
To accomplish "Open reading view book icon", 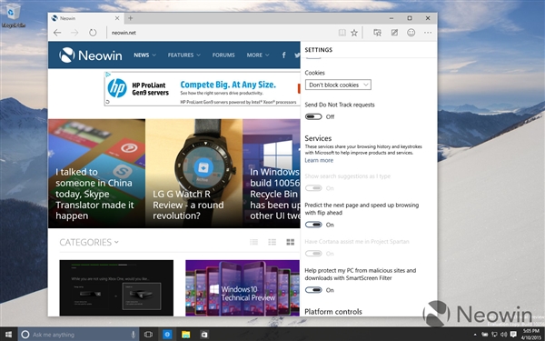I will coord(342,33).
